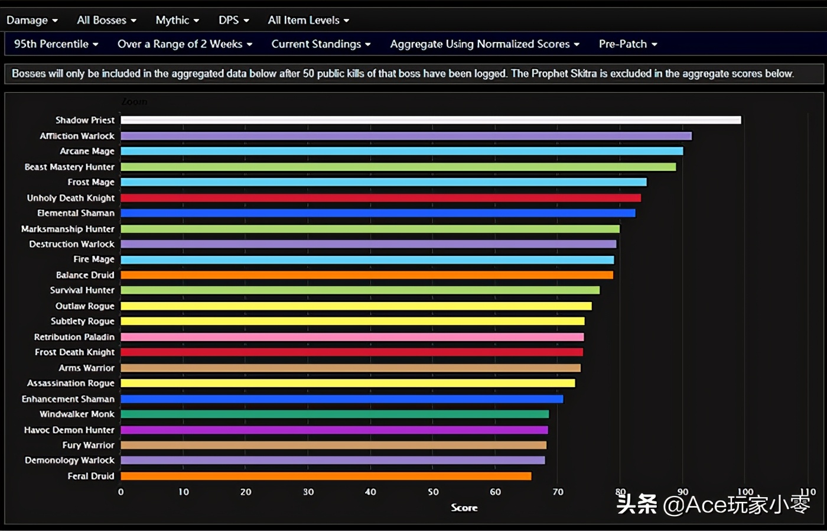Open the Current Standings dropdown
This screenshot has width=827, height=532.
321,44
